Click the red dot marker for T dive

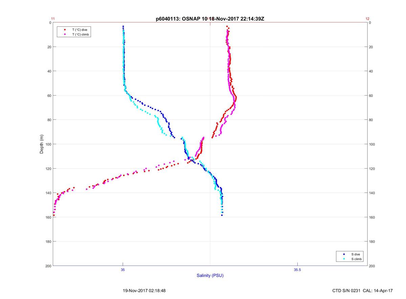tap(65, 30)
